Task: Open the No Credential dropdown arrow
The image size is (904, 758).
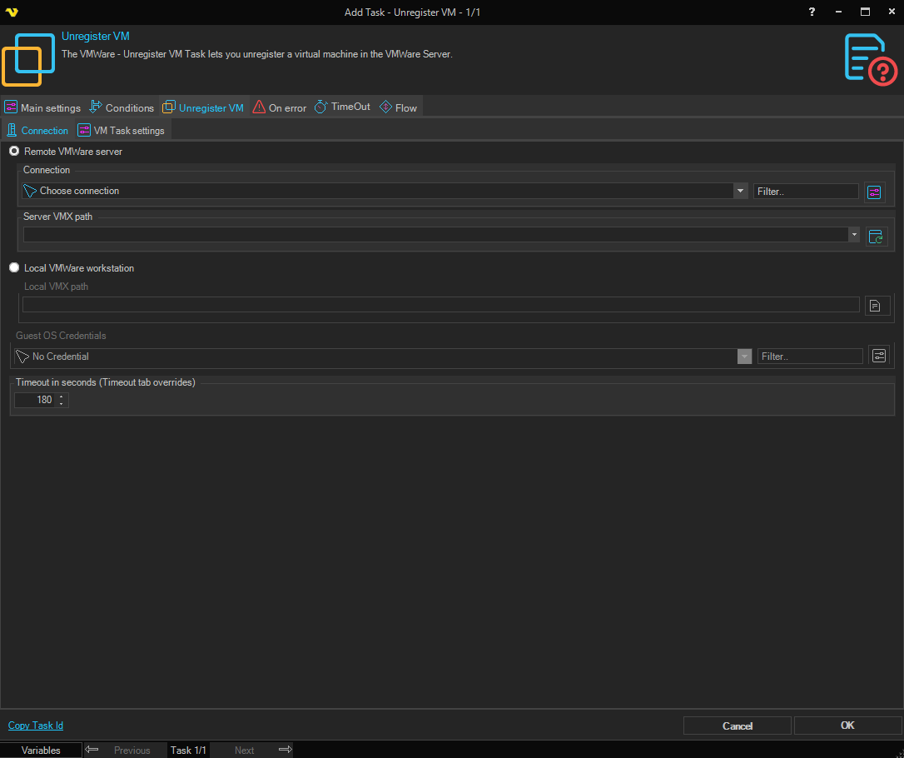Action: pos(743,357)
